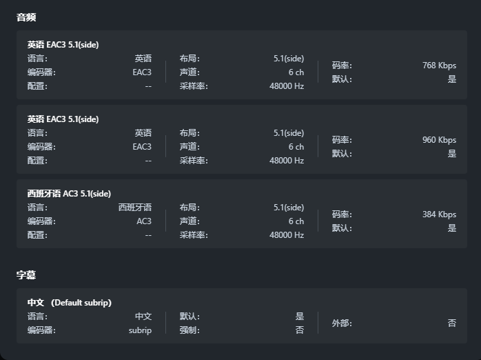Click the 音频 section heading
Screen dimensions: 481x360
point(25,17)
